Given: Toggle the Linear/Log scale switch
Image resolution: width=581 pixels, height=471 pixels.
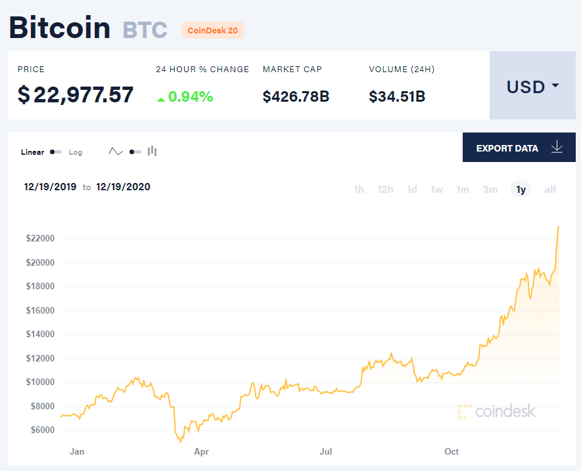Looking at the screenshot, I should click(x=56, y=152).
